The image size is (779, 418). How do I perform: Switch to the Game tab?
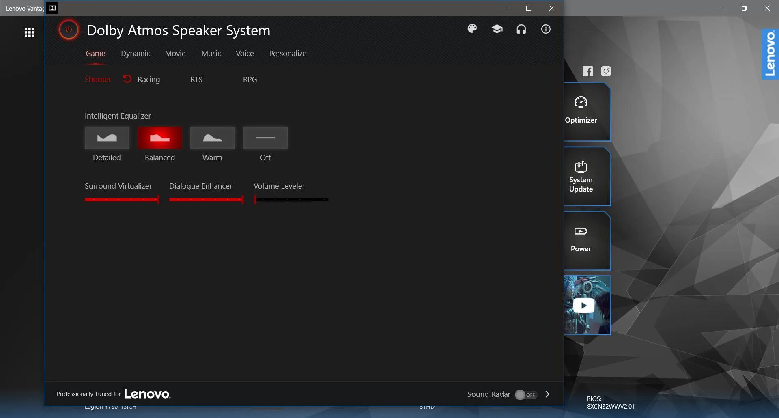tap(95, 54)
